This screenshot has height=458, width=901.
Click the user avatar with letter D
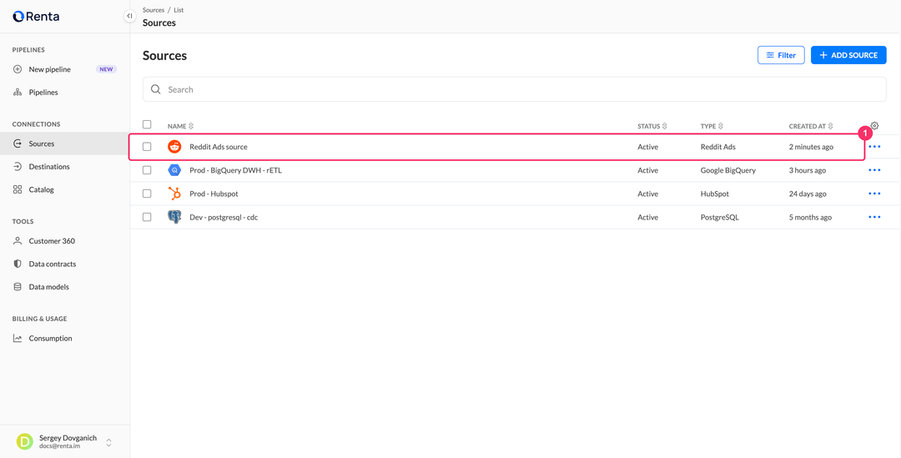tap(25, 441)
